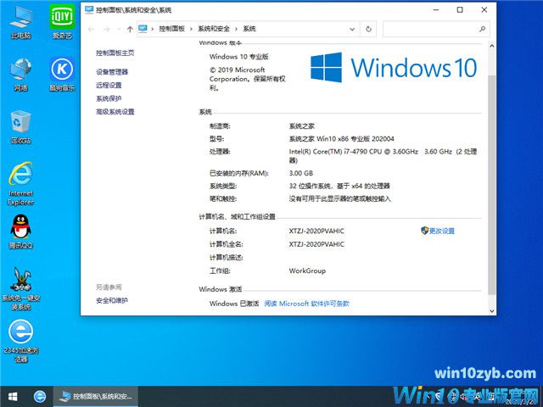Go up one level with the up arrow
The image size is (543, 407).
point(130,30)
